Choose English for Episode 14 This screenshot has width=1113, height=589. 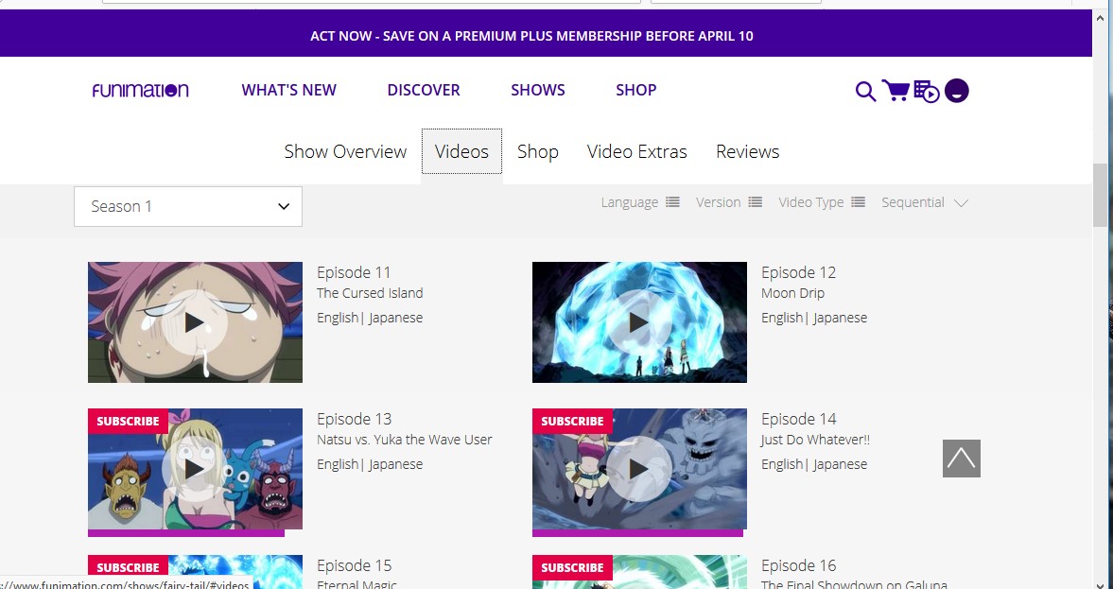[781, 464]
